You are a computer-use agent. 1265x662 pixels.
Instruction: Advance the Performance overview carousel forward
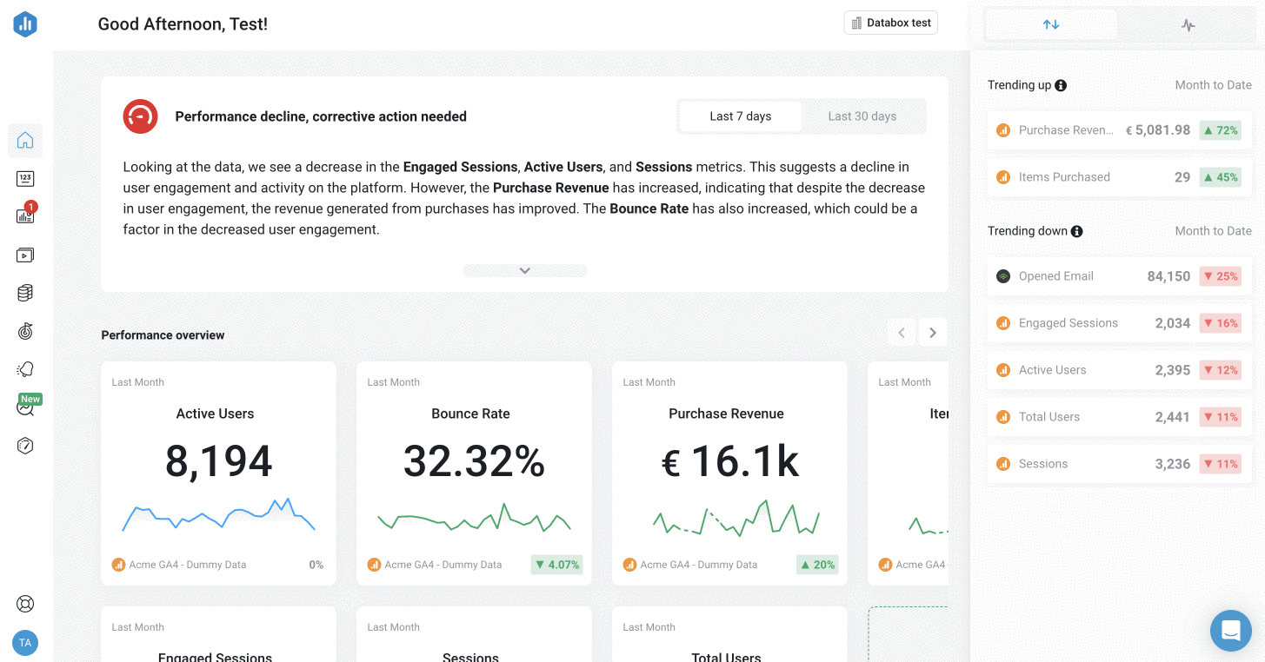[x=932, y=332]
